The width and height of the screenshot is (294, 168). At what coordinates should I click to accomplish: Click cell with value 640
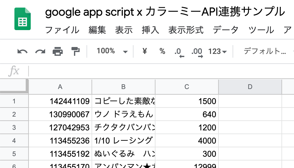point(187,114)
